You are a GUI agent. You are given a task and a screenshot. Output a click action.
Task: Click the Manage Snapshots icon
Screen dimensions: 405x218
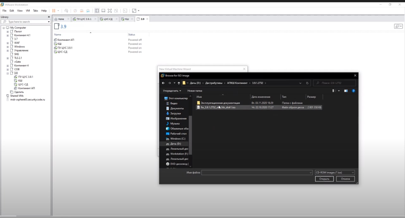pyautogui.click(x=88, y=11)
